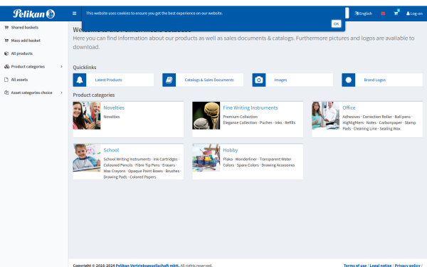The width and height of the screenshot is (427, 267).
Task: Dismiss the cookie notice with OK
Action: (336, 24)
